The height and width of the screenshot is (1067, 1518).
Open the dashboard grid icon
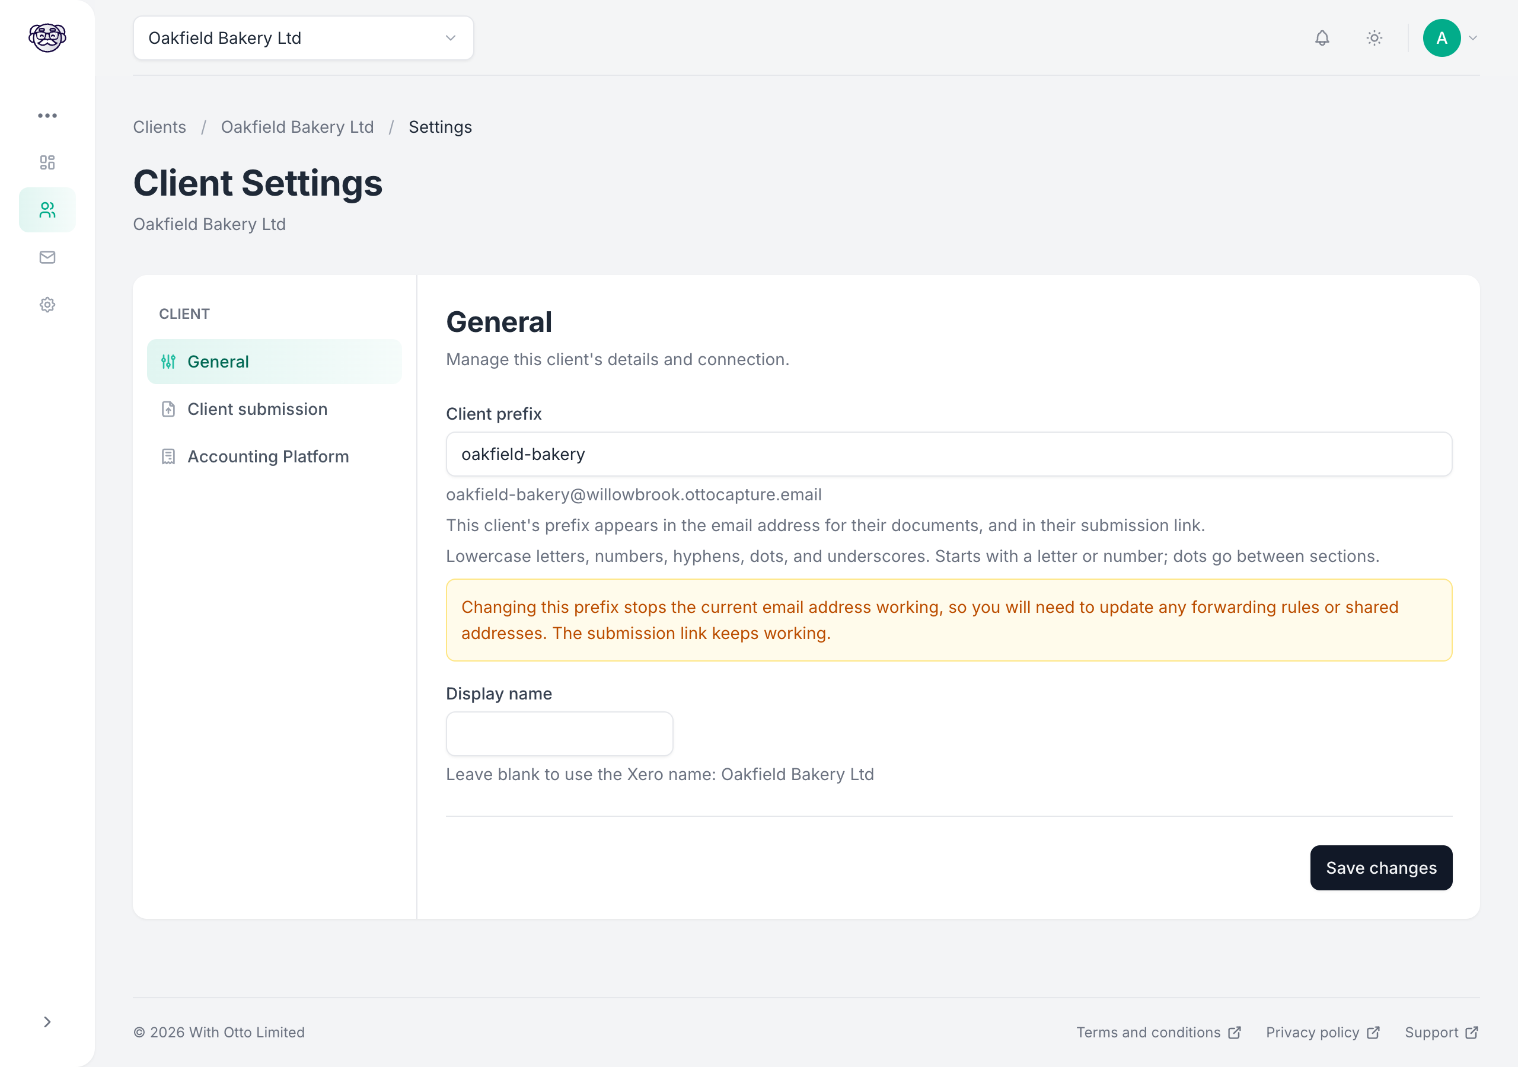click(47, 162)
